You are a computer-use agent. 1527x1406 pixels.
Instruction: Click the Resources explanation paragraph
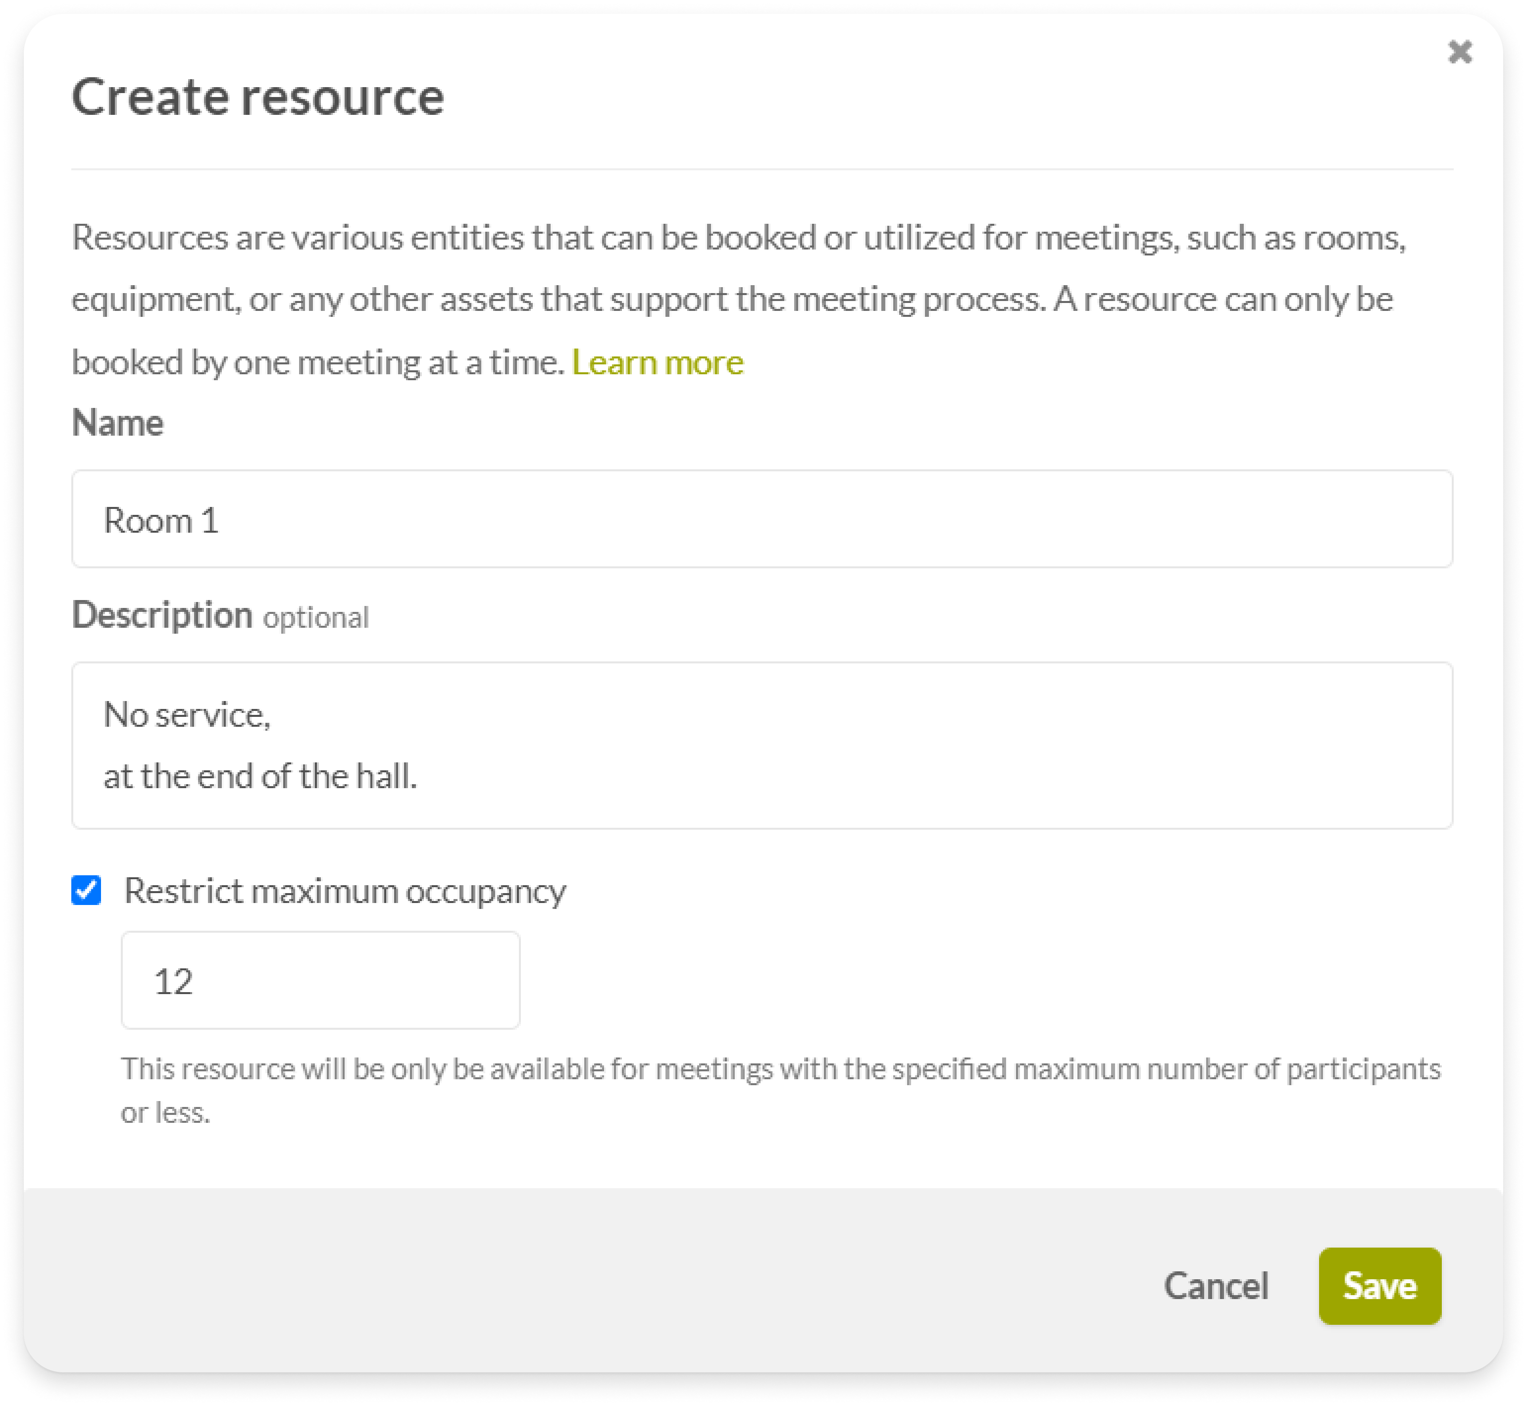pyautogui.click(x=740, y=300)
